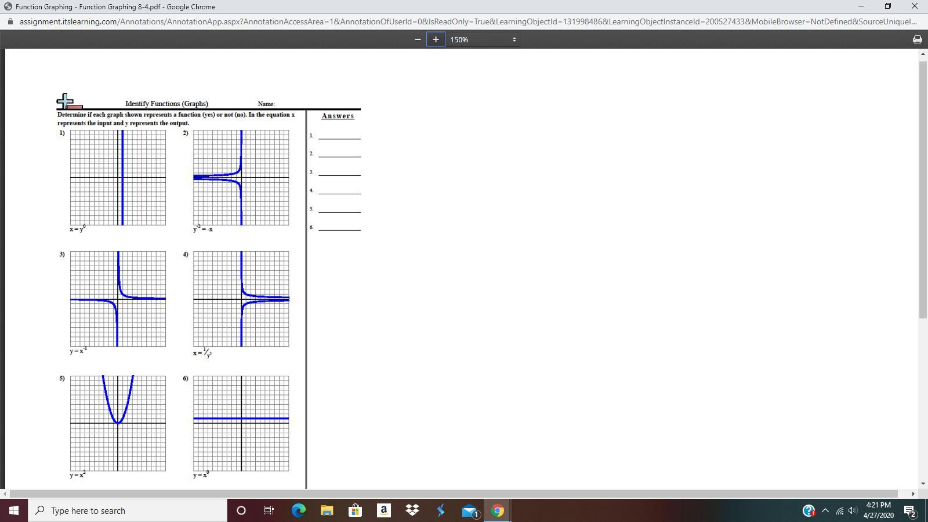Open the Amazon app on taskbar
Image resolution: width=928 pixels, height=522 pixels.
pos(383,510)
